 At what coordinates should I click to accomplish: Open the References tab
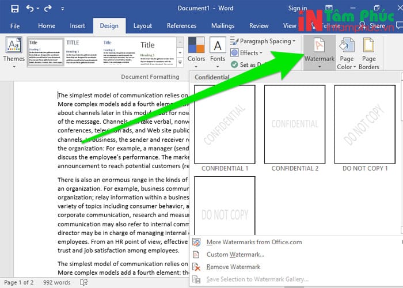(x=181, y=26)
